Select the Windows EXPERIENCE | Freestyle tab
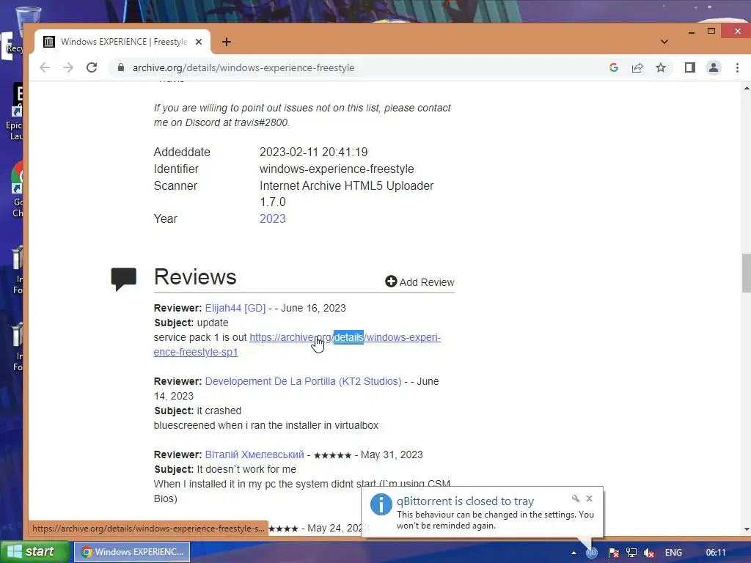 click(122, 42)
